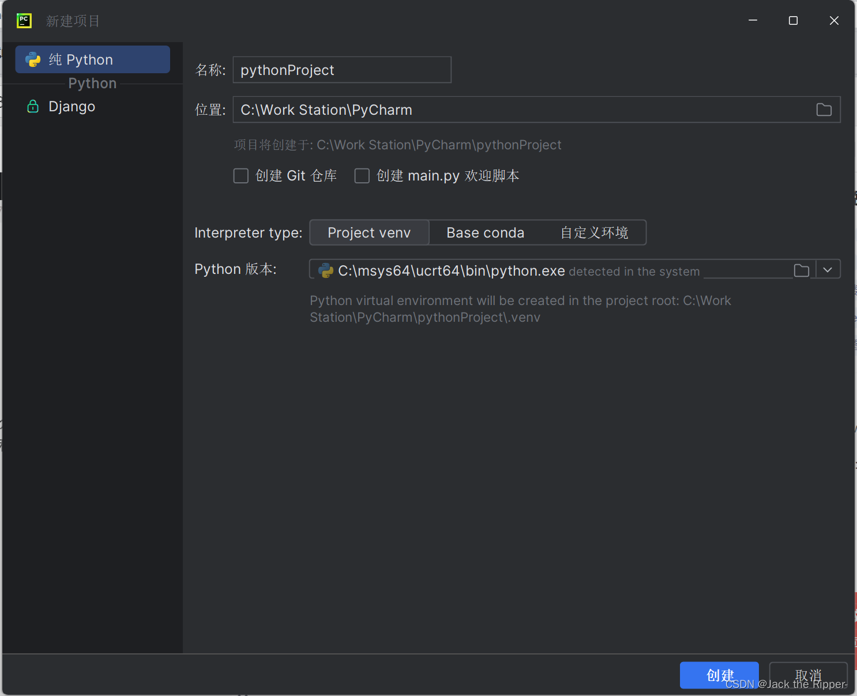The image size is (857, 696).
Task: Click the 位置: label
Action: (211, 110)
